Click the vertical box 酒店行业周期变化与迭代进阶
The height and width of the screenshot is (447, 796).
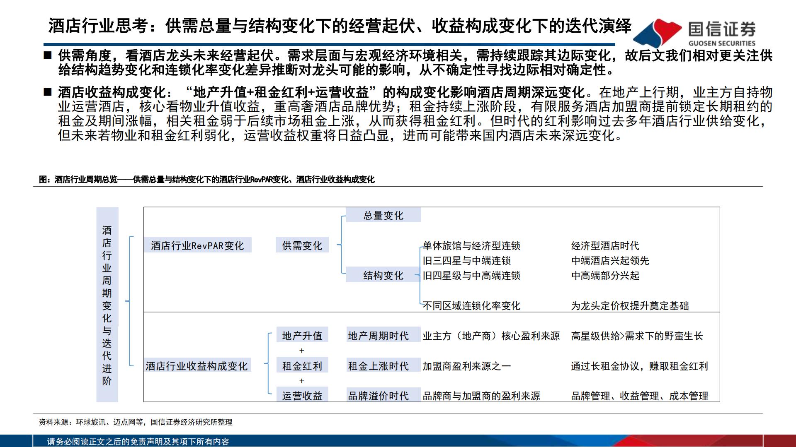107,305
